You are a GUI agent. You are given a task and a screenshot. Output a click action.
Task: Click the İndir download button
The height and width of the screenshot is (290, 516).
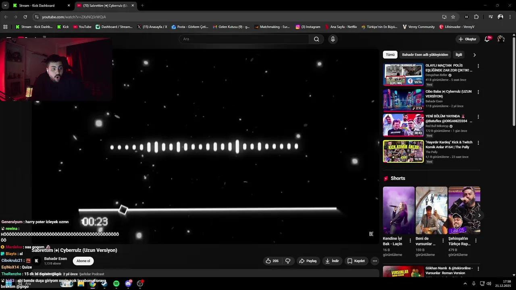click(x=332, y=261)
